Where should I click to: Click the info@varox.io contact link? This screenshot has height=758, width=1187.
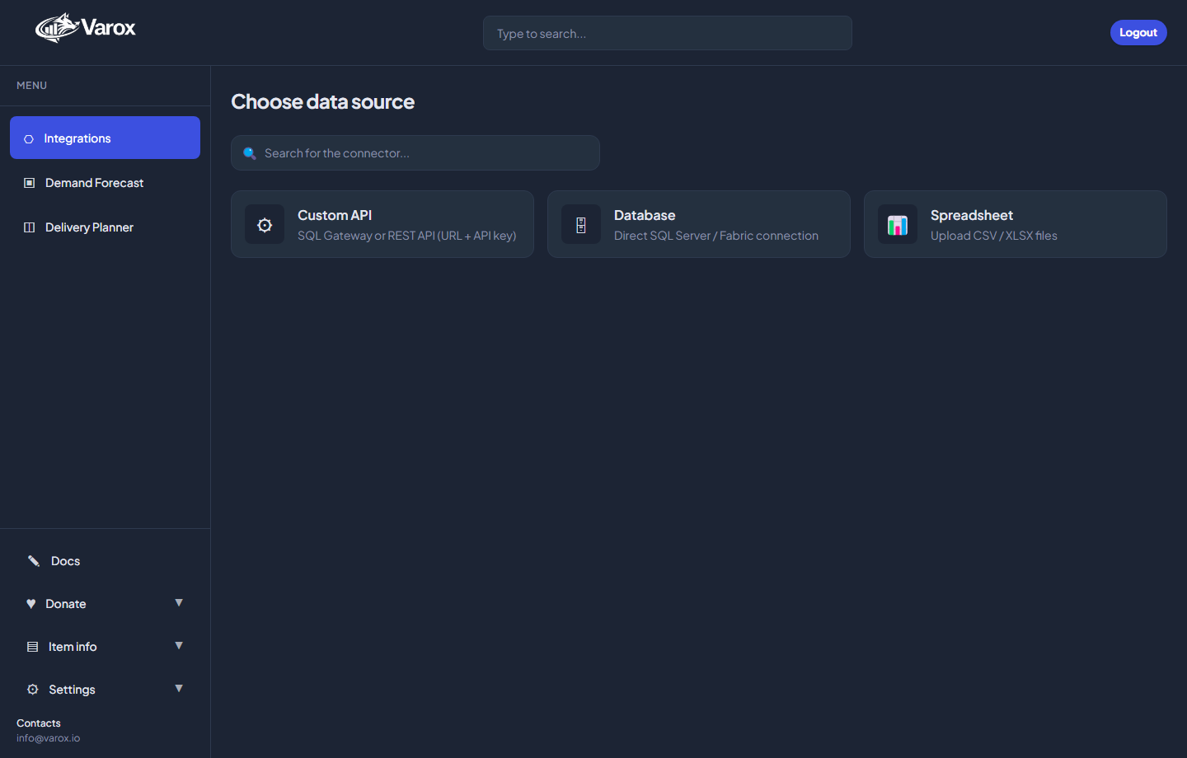(x=48, y=737)
